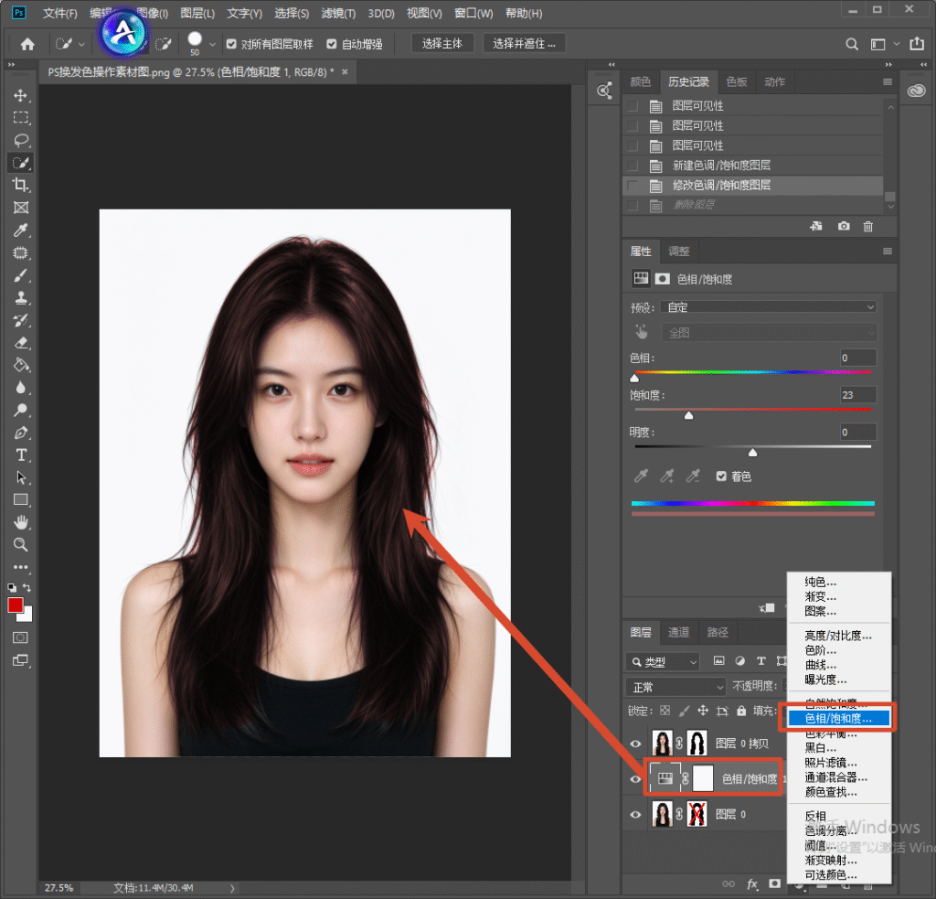
Task: Expand the brush size picker dropdown
Action: point(212,44)
